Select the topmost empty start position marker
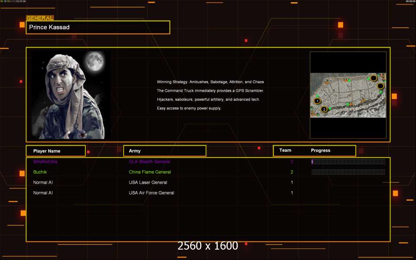 [373, 78]
